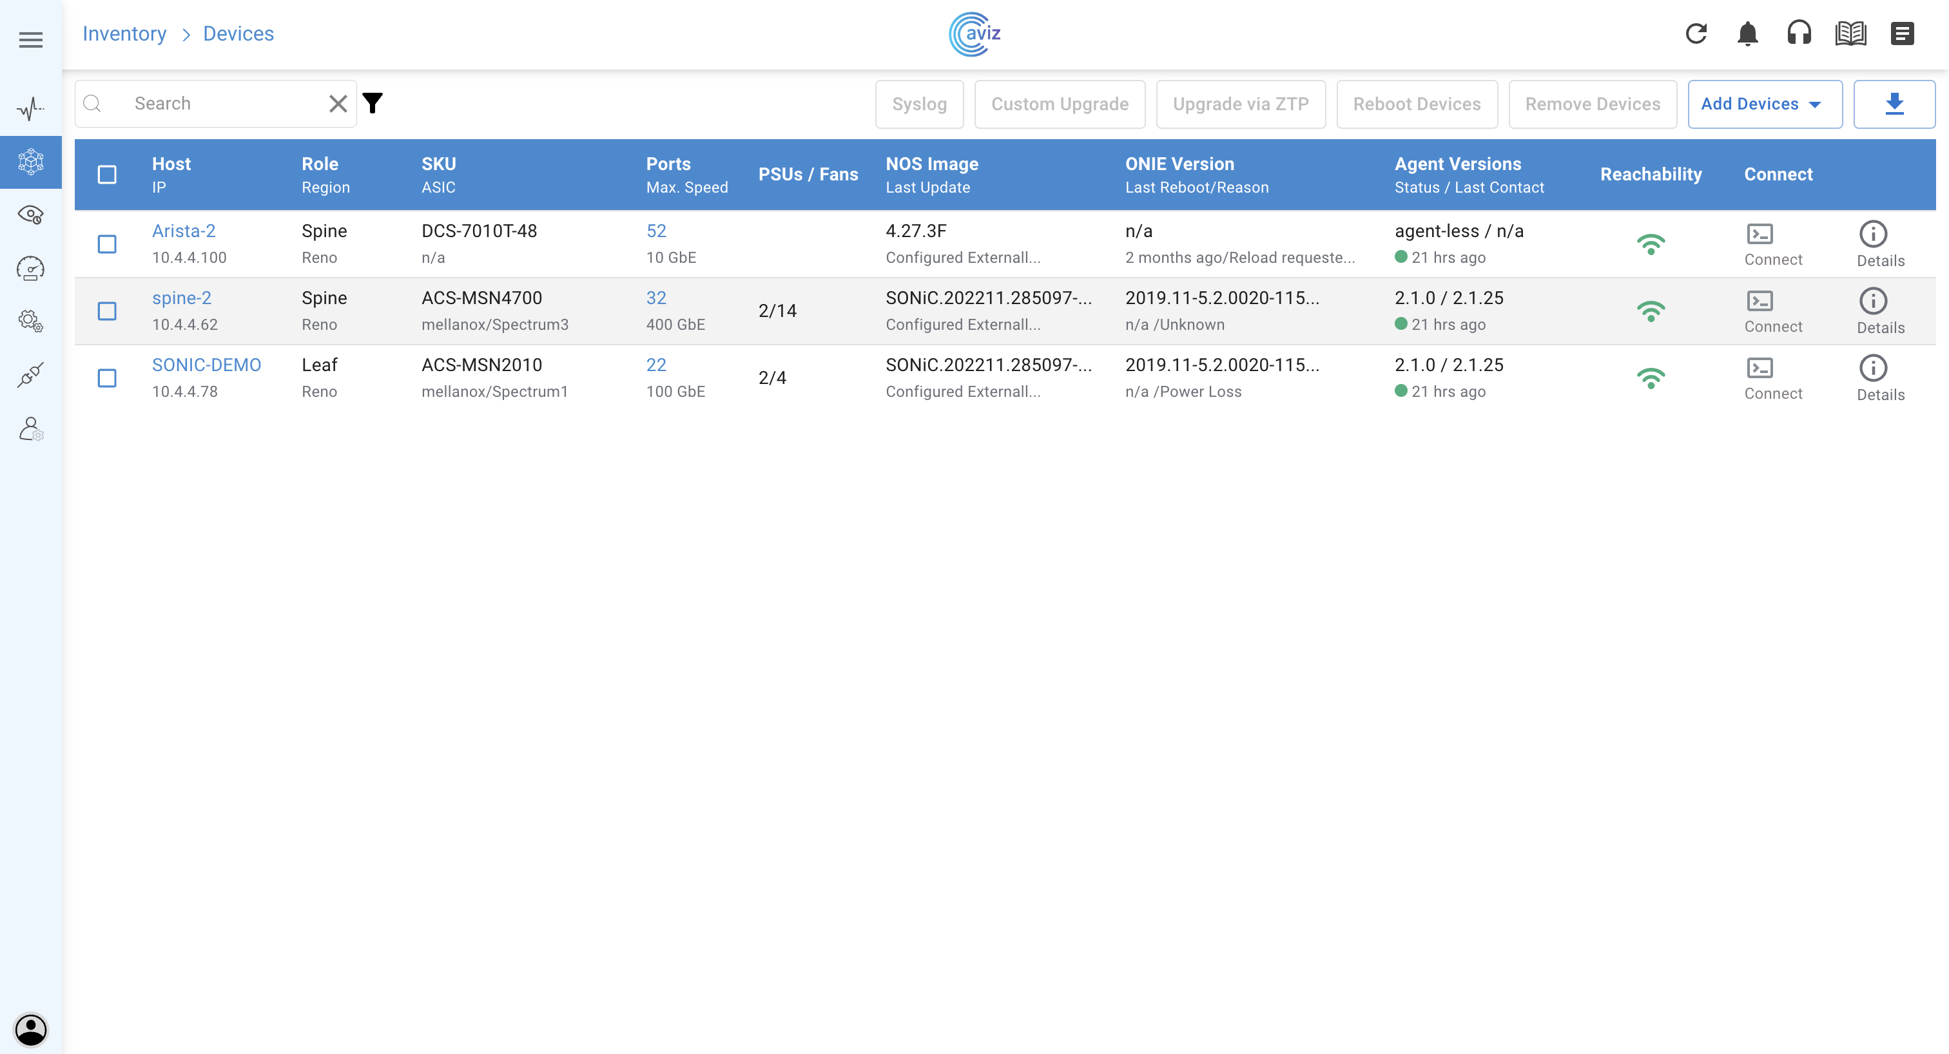Click the download export button

pyautogui.click(x=1894, y=104)
